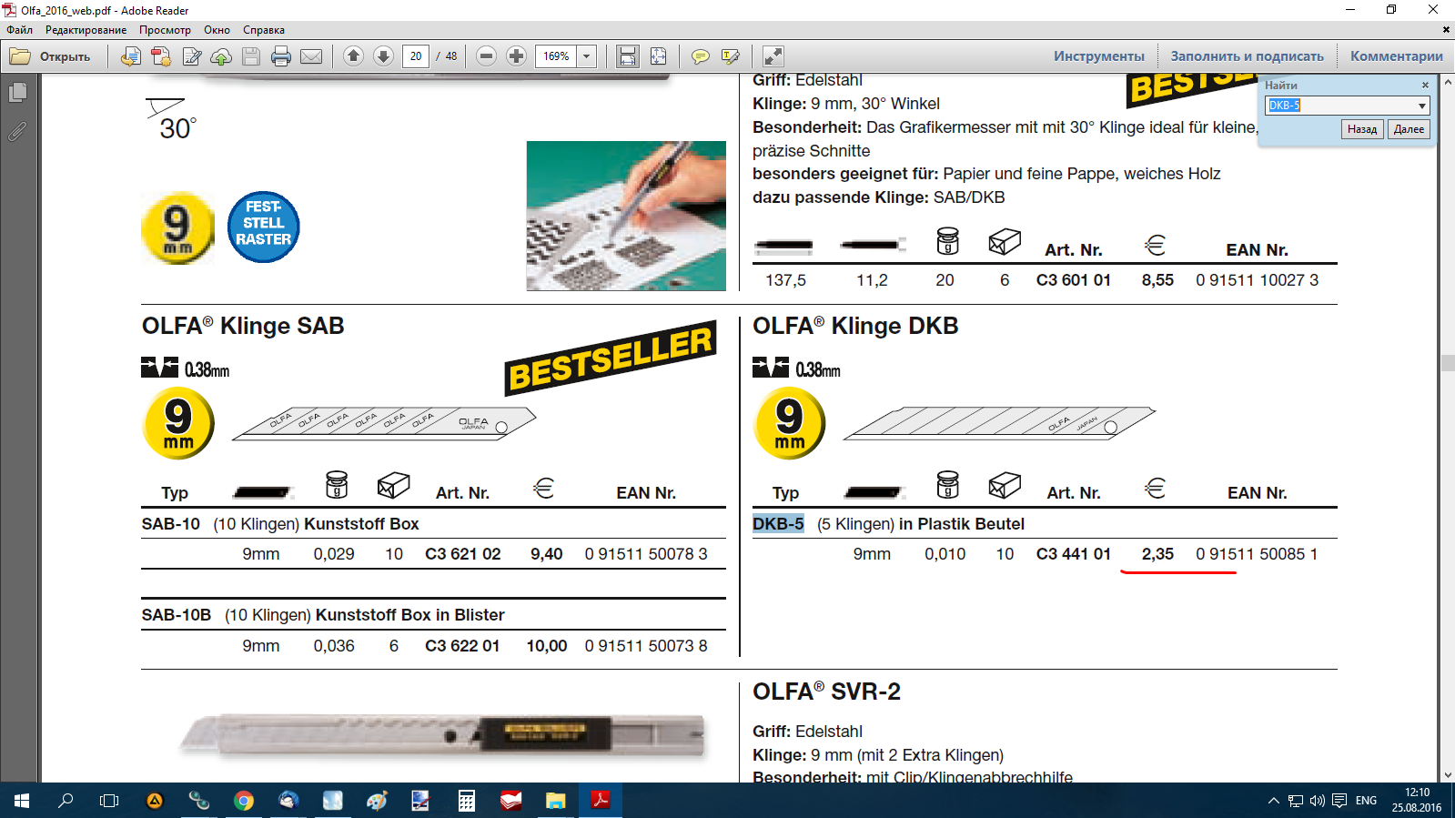This screenshot has width=1455, height=818.
Task: Open the calculator from the taskbar
Action: (x=467, y=801)
